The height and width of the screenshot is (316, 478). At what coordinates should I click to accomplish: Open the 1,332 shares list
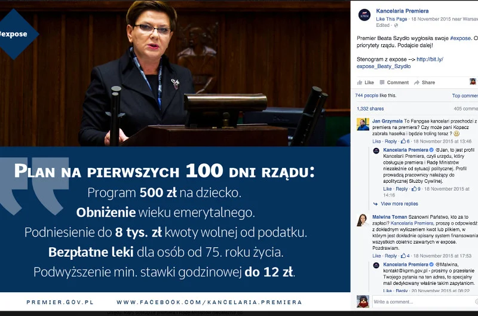370,109
